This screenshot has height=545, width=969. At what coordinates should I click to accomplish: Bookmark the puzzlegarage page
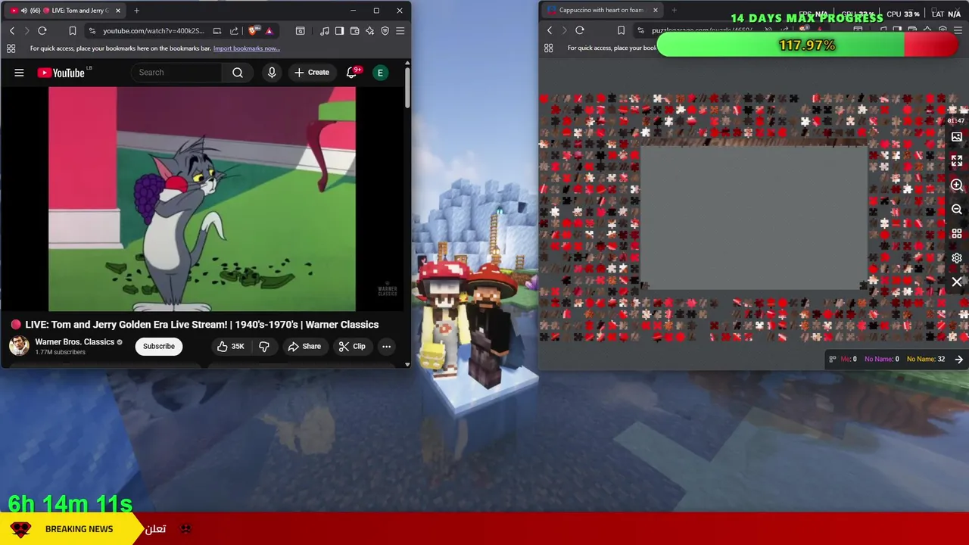[x=621, y=30]
